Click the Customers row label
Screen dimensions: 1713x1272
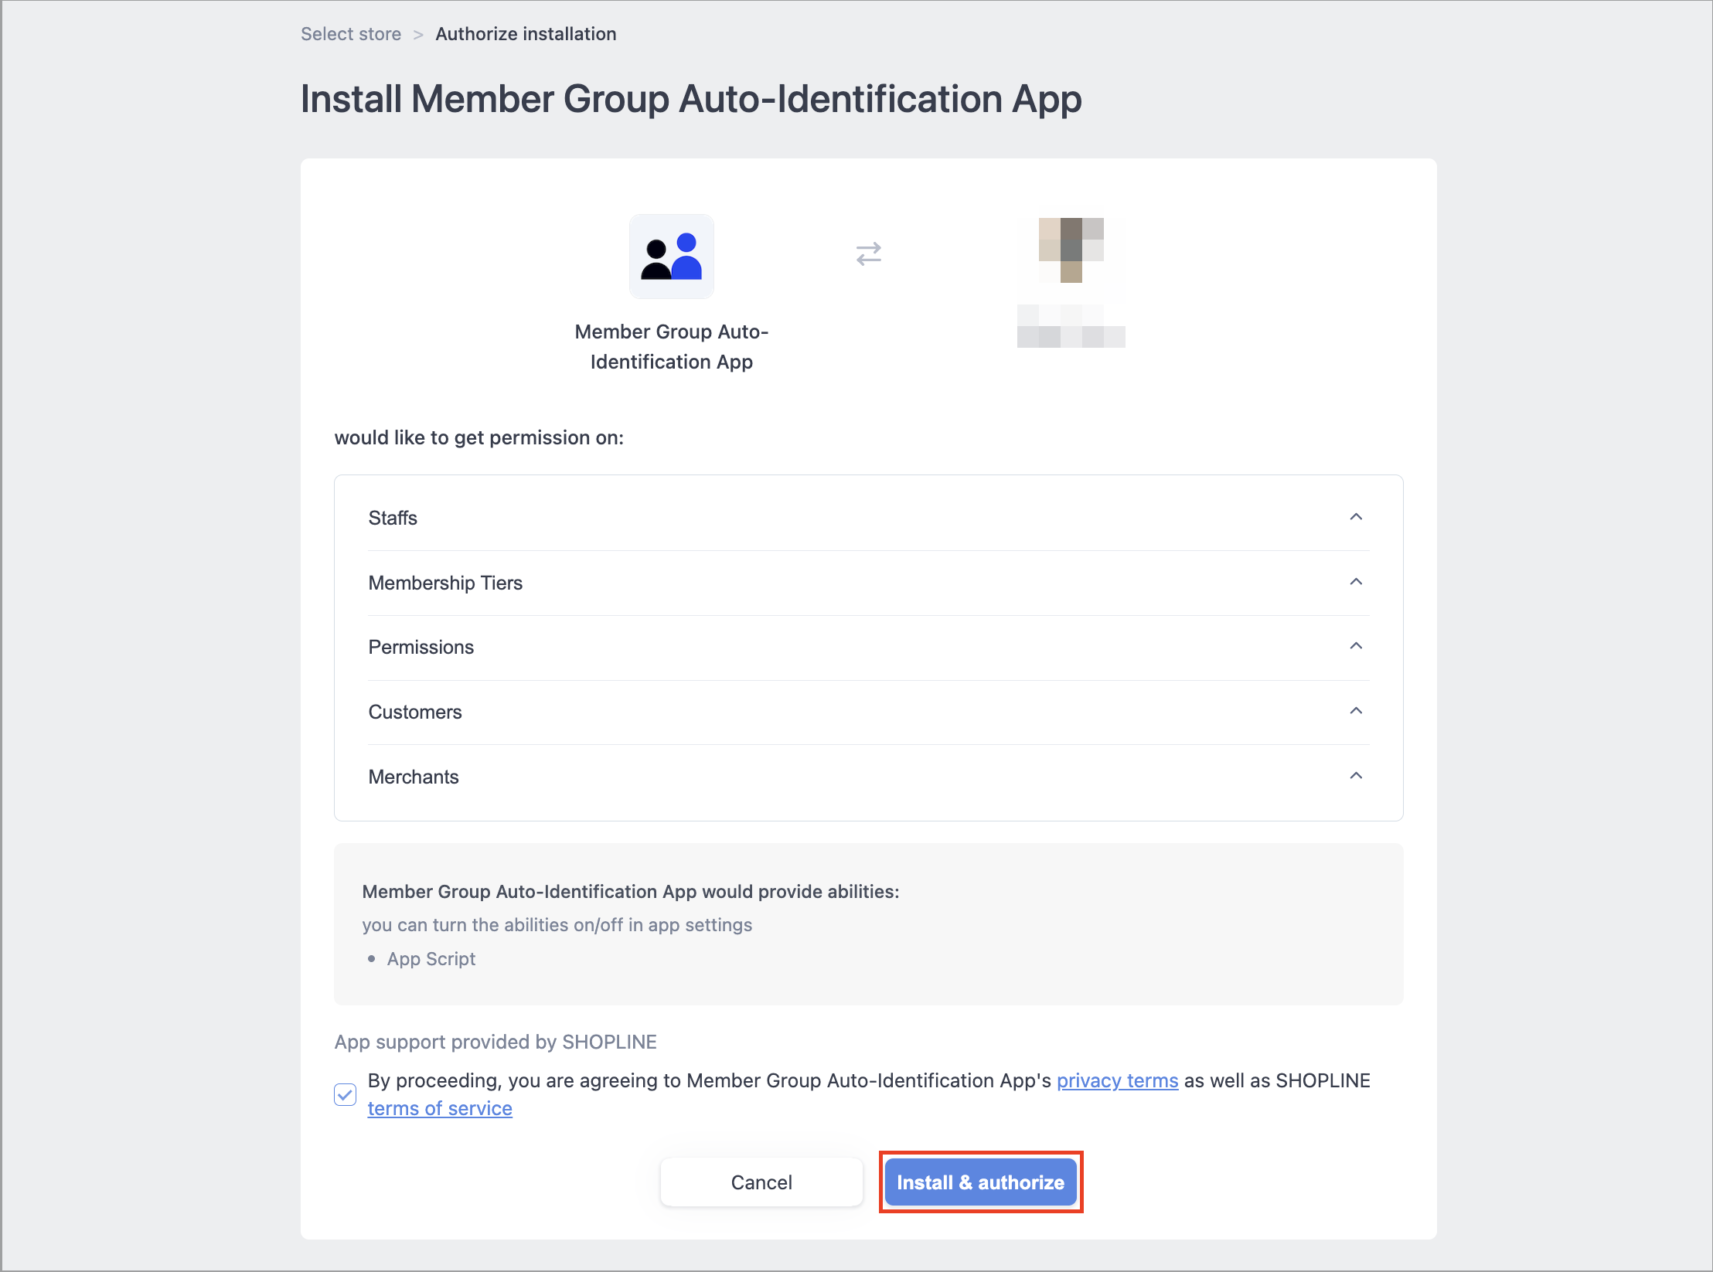[415, 712]
